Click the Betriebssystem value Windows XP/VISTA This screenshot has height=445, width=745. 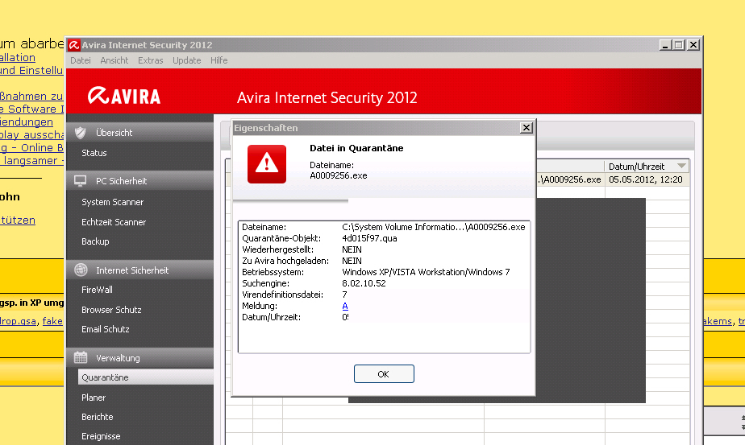[x=426, y=272]
